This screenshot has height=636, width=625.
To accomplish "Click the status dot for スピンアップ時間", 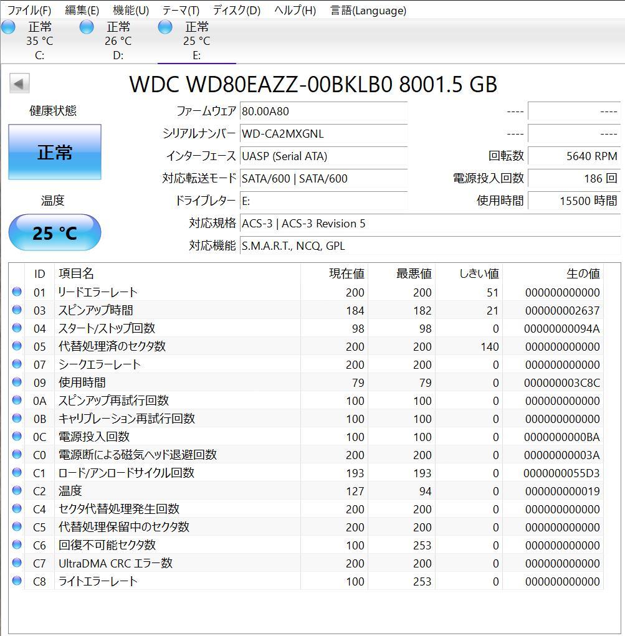I will pos(17,310).
